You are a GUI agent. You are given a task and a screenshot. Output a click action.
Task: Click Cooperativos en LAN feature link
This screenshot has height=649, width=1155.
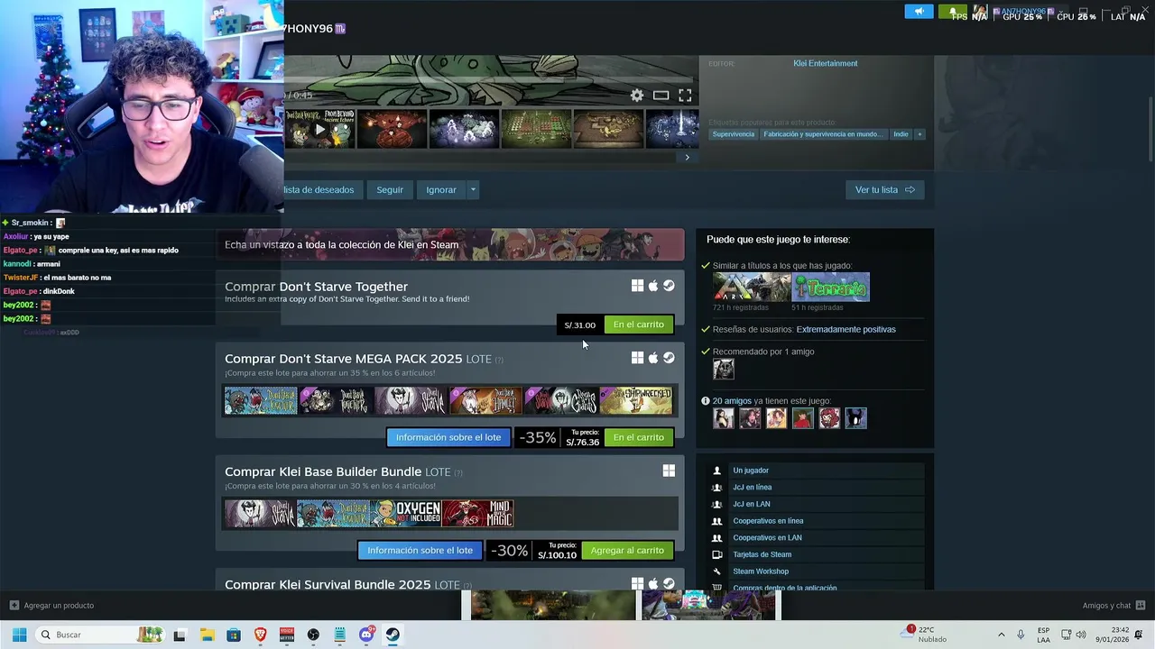pos(767,537)
